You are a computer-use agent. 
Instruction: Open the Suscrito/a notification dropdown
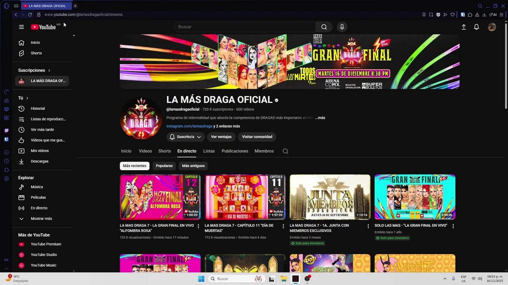186,137
